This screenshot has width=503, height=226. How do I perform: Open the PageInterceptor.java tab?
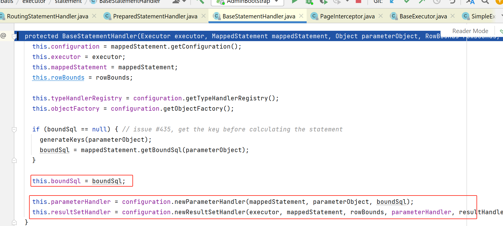click(347, 16)
